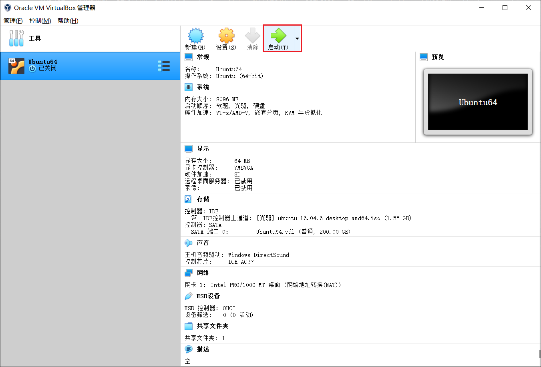541x367 pixels.
Task: Click the power-off state icon beside 已关闭
Action: tap(32, 68)
